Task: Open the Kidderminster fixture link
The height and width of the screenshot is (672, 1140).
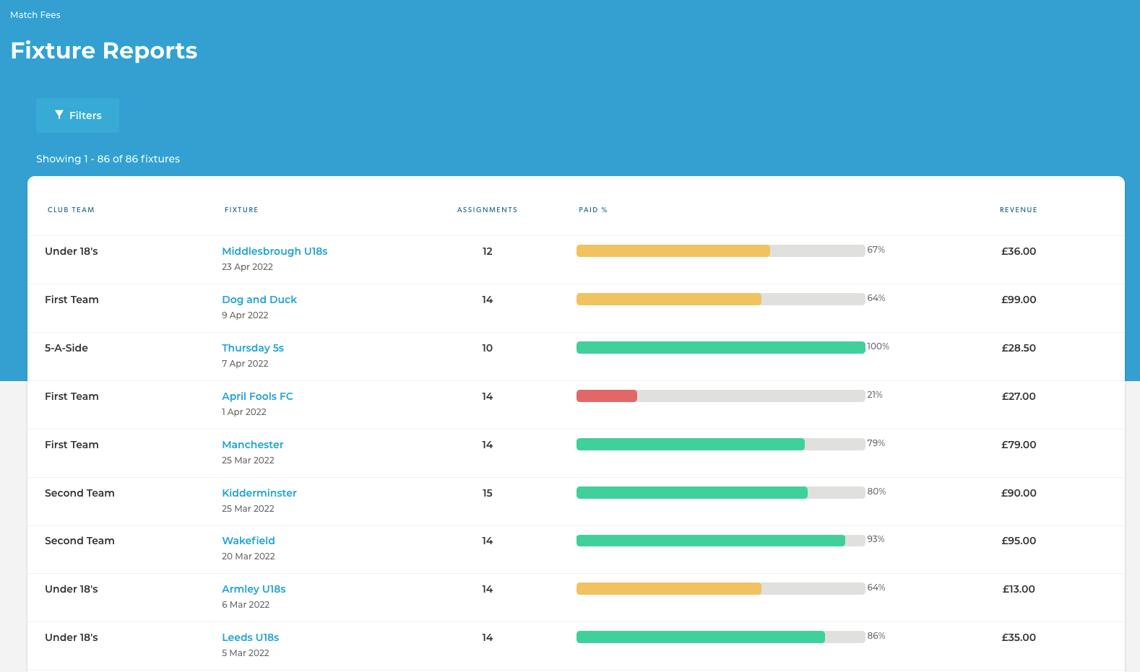Action: pos(259,493)
